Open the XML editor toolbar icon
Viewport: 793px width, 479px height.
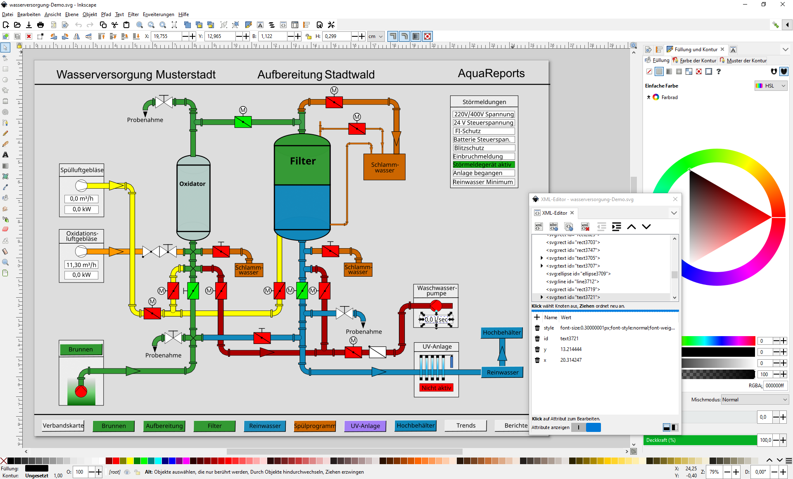pyautogui.click(x=283, y=25)
